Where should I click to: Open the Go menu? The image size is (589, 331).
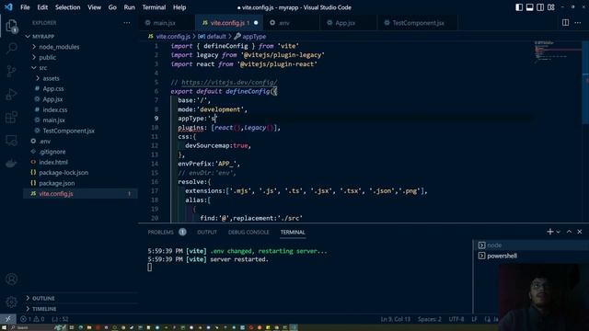[112, 7]
